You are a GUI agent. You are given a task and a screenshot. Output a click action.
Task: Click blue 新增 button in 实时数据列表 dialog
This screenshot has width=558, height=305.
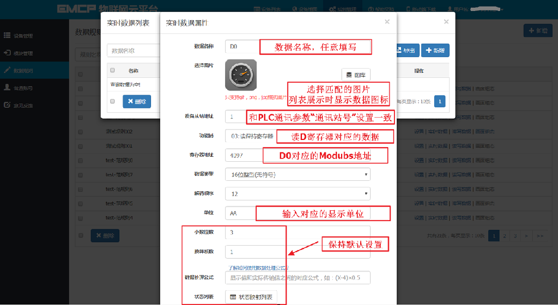click(435, 51)
